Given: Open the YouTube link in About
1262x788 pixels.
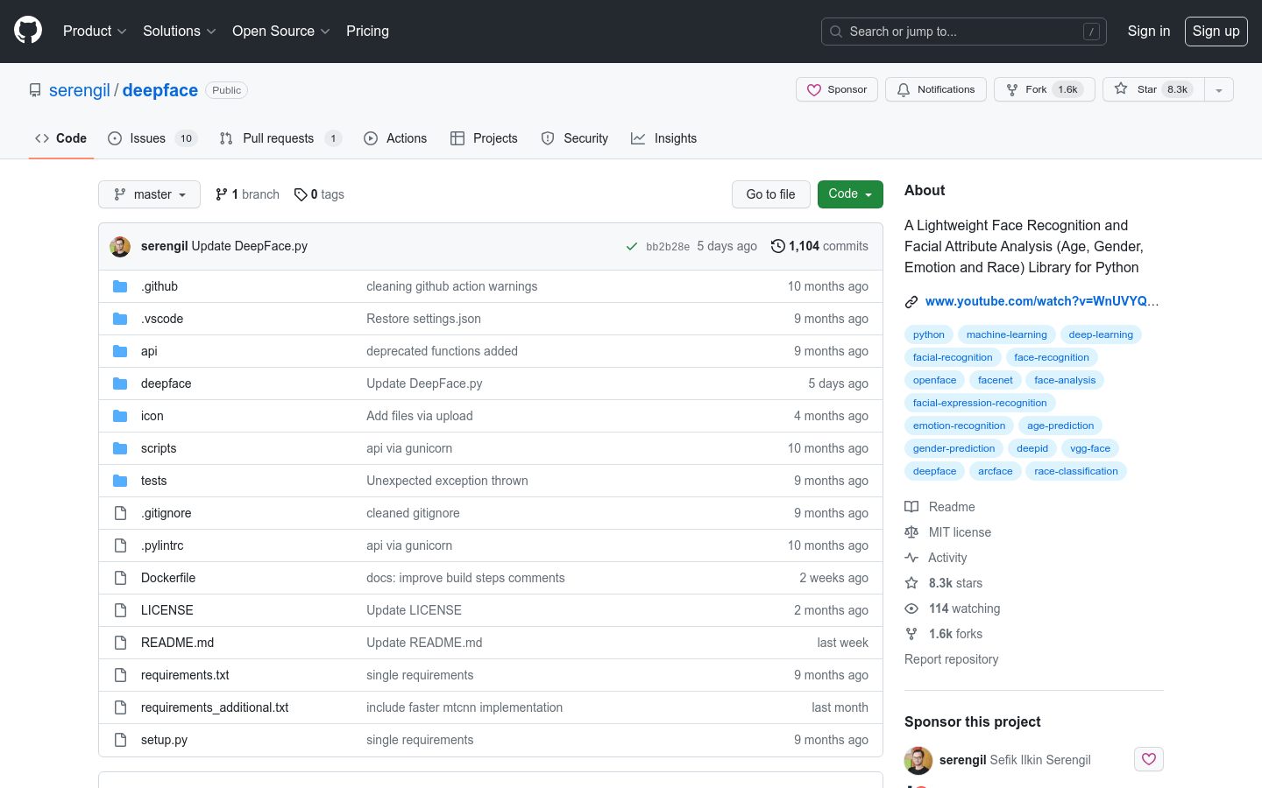Looking at the screenshot, I should point(1041,301).
